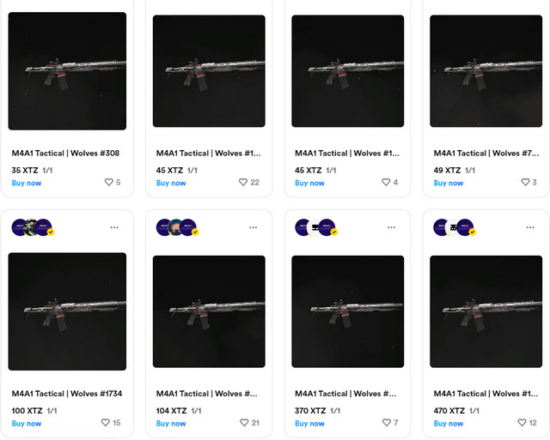The height and width of the screenshot is (440, 550).
Task: Like the listing with 22 likes
Action: click(242, 183)
